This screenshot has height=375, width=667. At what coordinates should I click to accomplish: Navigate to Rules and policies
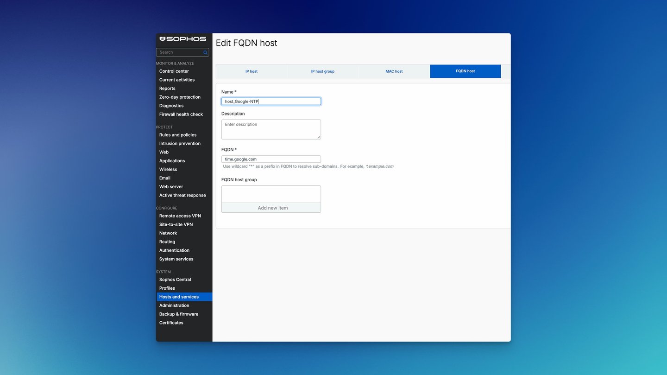point(178,135)
